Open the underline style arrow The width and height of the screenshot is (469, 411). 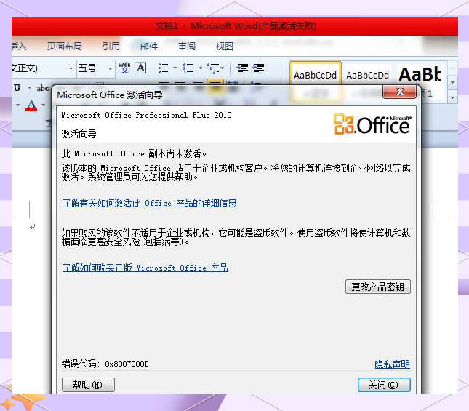[29, 88]
